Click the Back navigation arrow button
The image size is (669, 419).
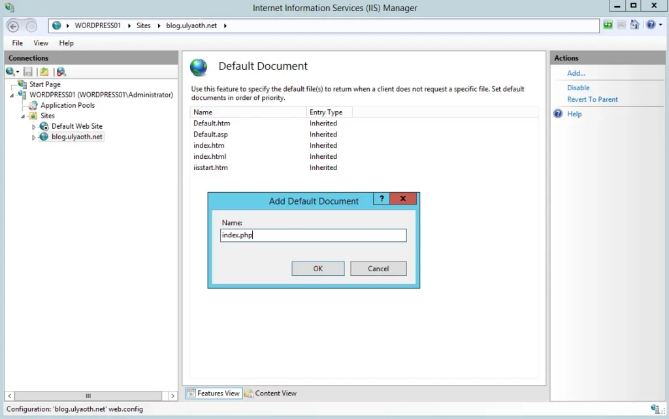point(13,26)
